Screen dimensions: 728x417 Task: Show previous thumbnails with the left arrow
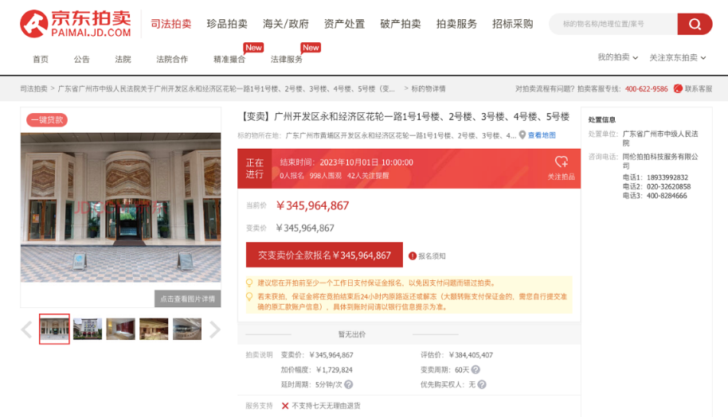(x=26, y=329)
